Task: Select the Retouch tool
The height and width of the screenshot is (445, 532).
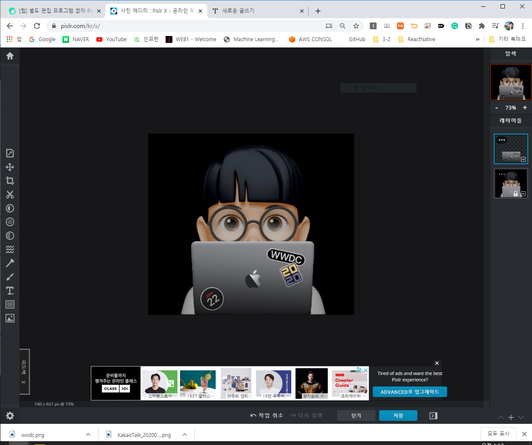Action: (x=10, y=263)
